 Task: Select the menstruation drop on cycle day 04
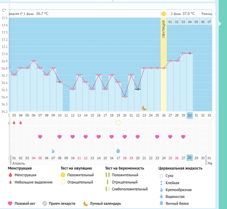coord(21,123)
